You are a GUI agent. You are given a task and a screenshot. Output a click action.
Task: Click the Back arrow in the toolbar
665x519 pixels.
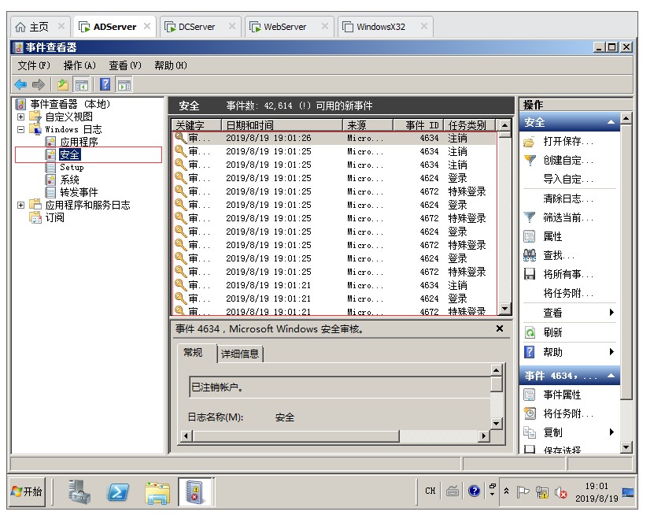[20, 84]
